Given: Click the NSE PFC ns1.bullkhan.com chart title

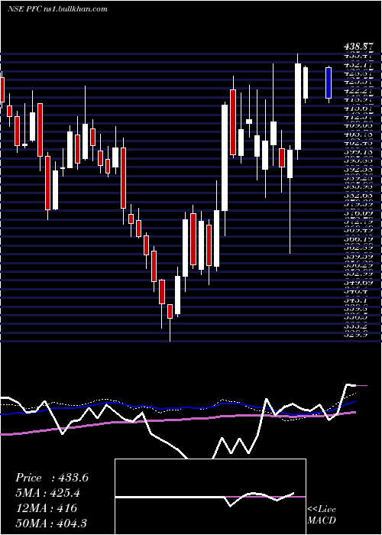Looking at the screenshot, I should [x=57, y=8].
